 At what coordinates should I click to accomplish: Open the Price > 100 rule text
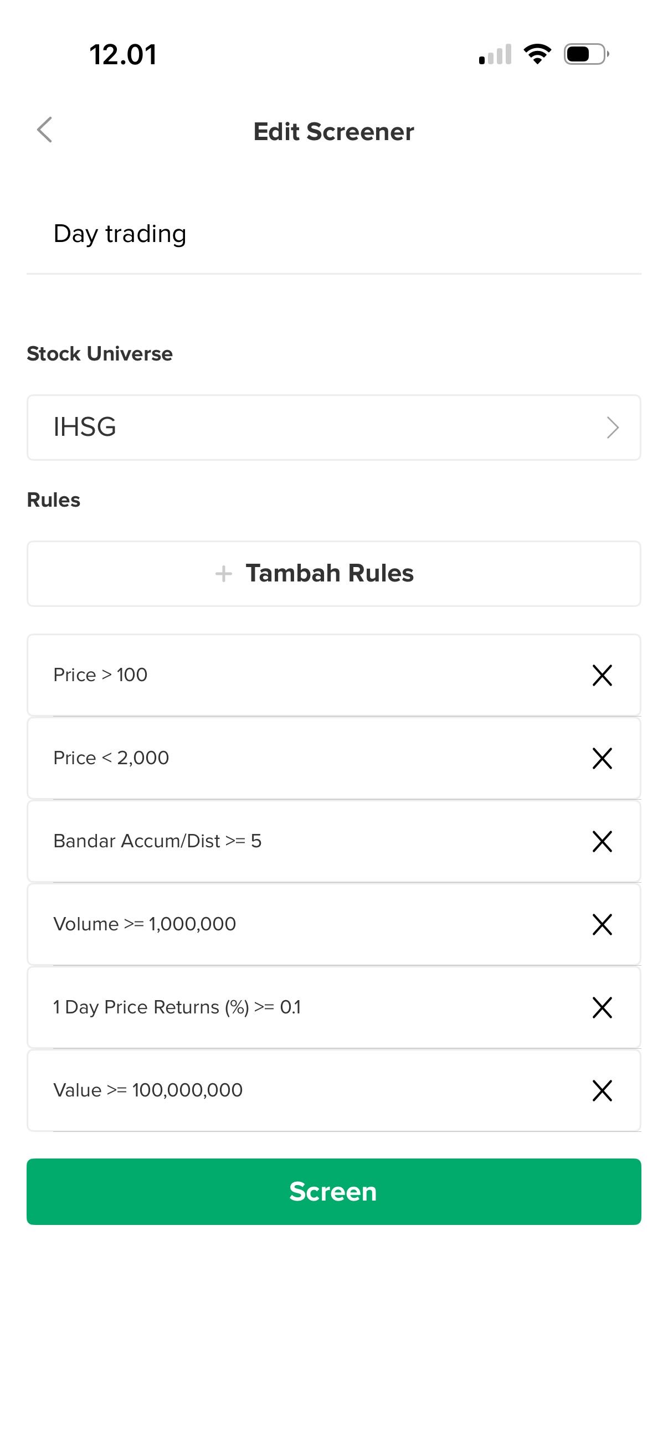[x=100, y=674]
